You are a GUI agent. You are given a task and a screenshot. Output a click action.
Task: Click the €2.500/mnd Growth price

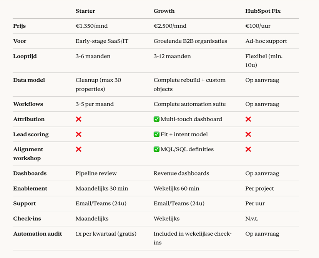tap(170, 26)
